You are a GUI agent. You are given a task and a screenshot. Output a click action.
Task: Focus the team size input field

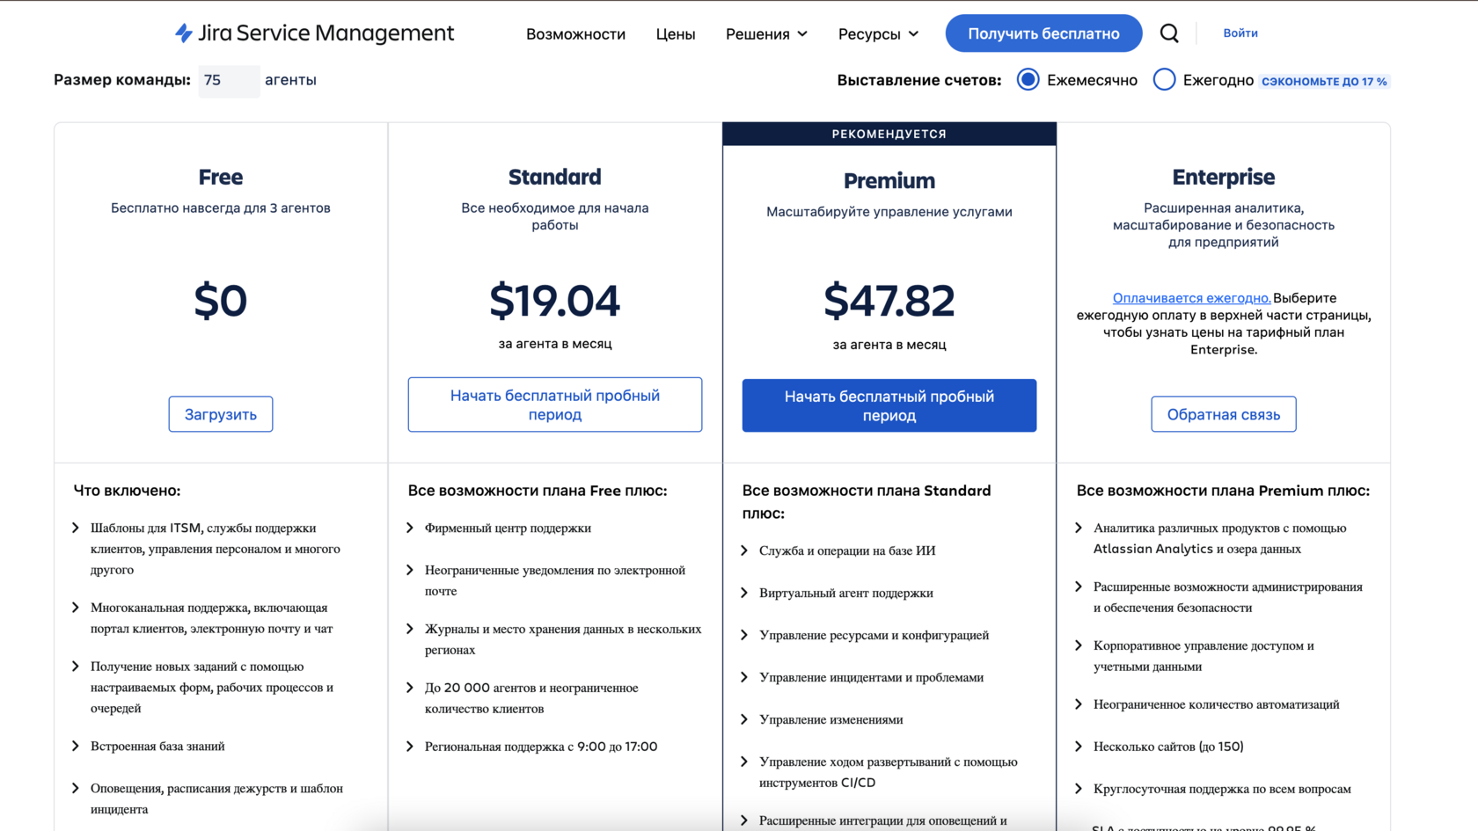coord(229,80)
